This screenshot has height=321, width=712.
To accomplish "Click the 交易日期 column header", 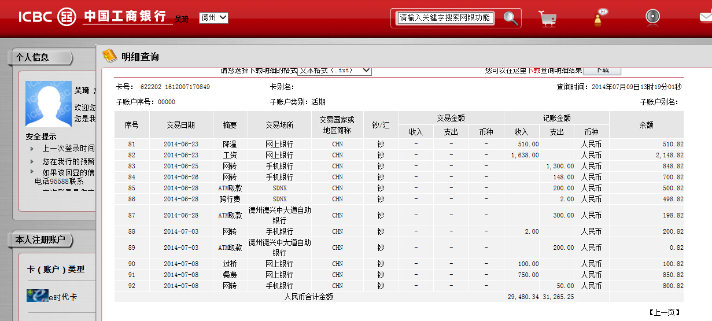I will [x=181, y=124].
